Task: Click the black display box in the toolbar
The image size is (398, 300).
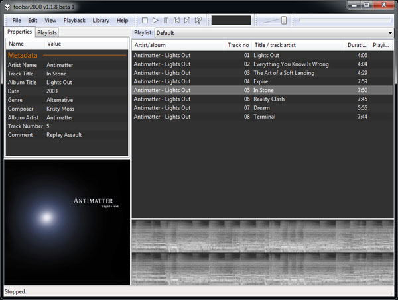Action: point(231,21)
